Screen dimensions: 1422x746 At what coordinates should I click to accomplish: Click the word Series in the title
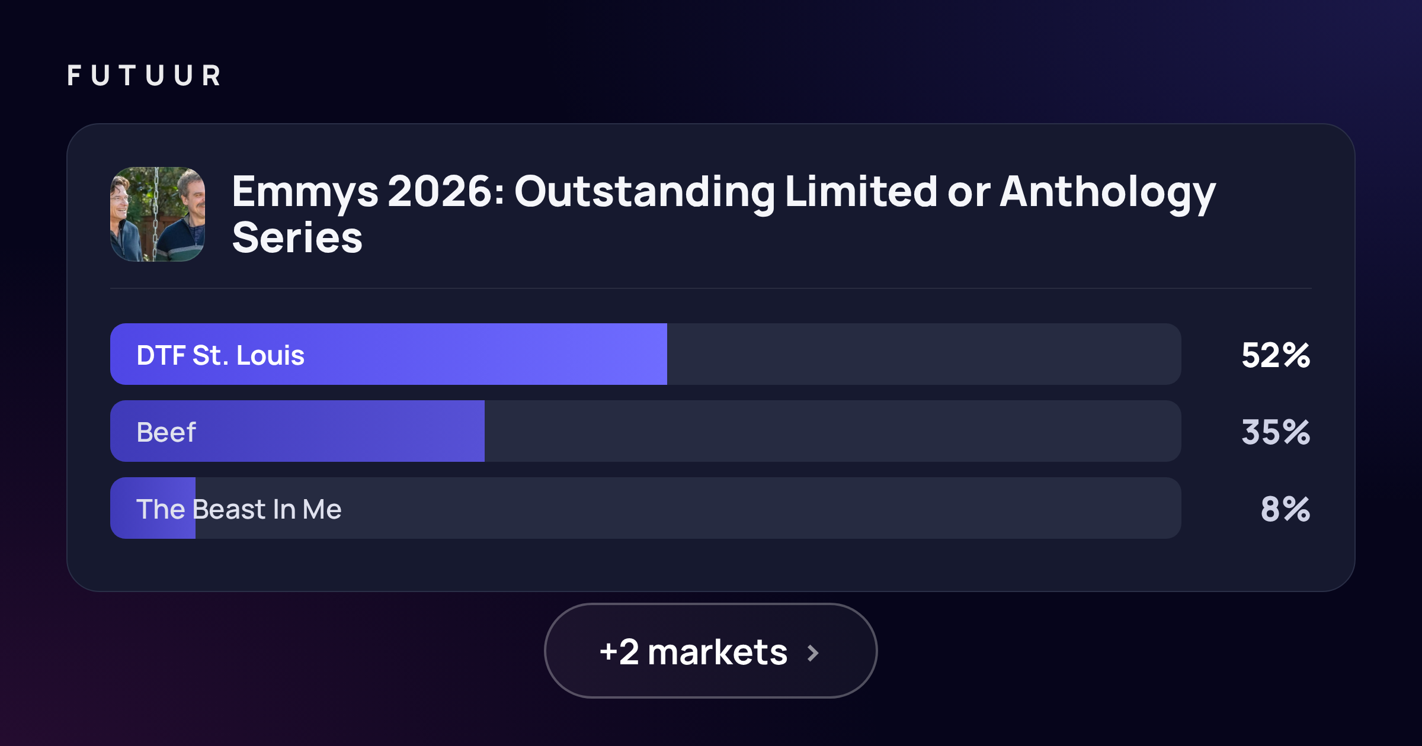click(x=297, y=238)
